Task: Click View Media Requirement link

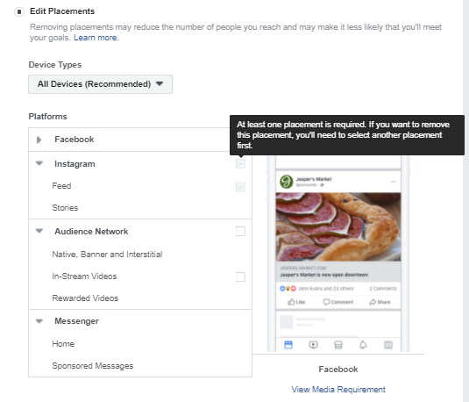Action: (338, 390)
